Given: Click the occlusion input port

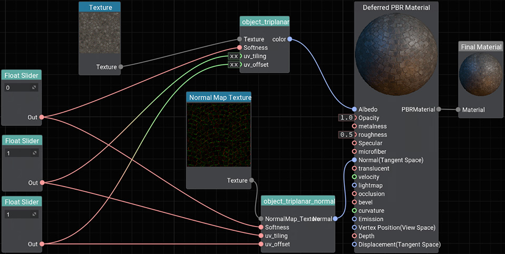Looking at the screenshot, I should click(x=354, y=194).
